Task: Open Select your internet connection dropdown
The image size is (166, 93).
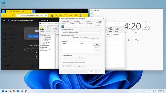Action: (x=81, y=32)
